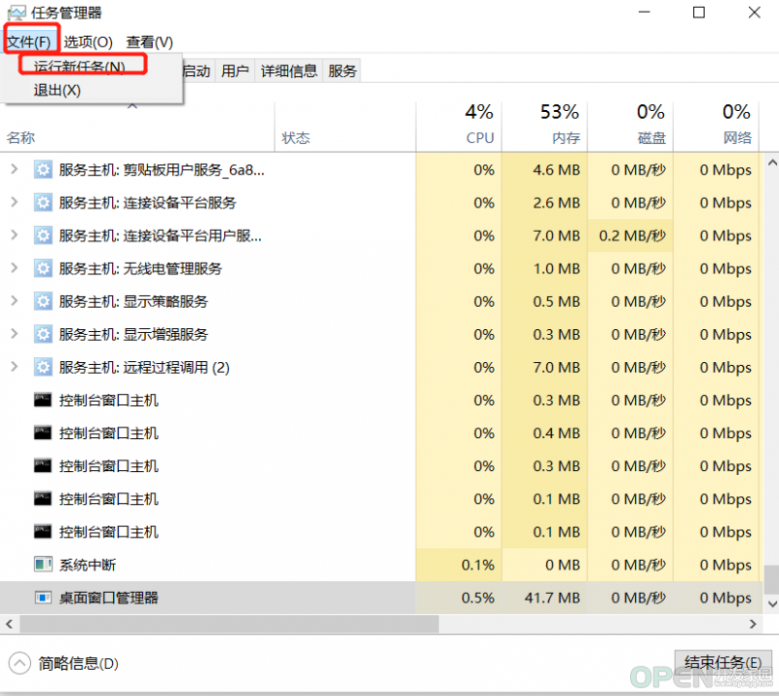Click gear icon of 显示增强服务 row
The image size is (779, 696).
43,334
